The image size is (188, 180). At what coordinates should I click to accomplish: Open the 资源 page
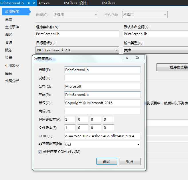9,42
